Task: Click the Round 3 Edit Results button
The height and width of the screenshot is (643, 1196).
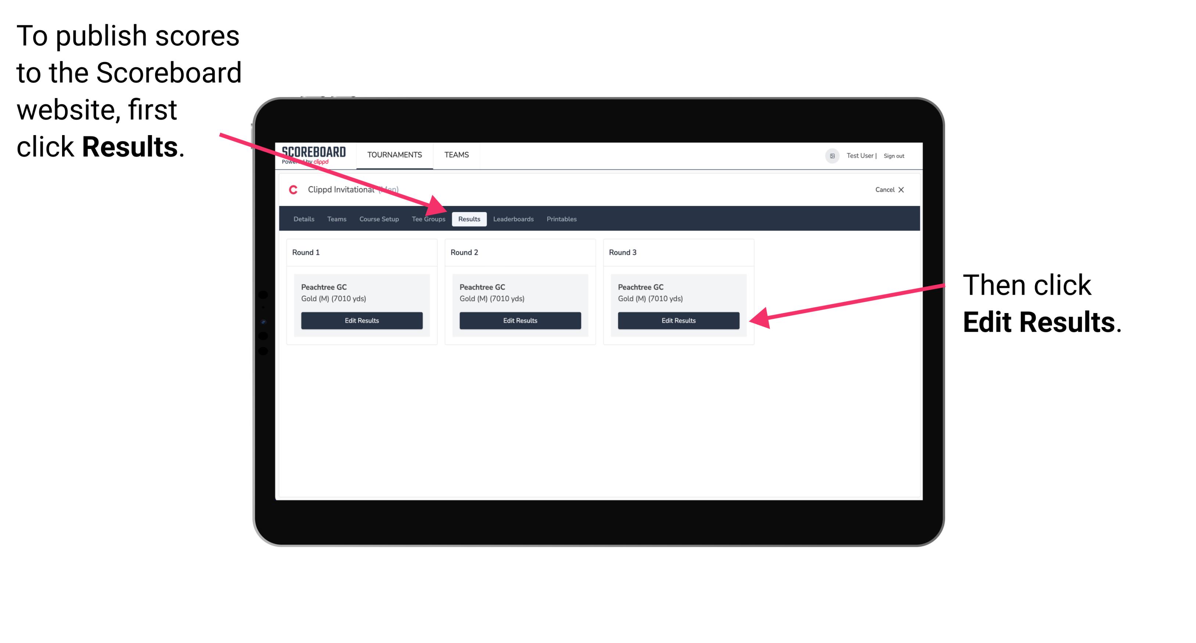Action: (678, 321)
